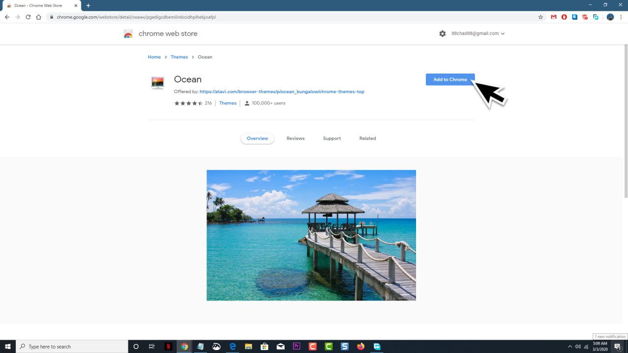Select the Ocean - Chrome Web Store browser tab
This screenshot has width=628, height=353.
42,5
